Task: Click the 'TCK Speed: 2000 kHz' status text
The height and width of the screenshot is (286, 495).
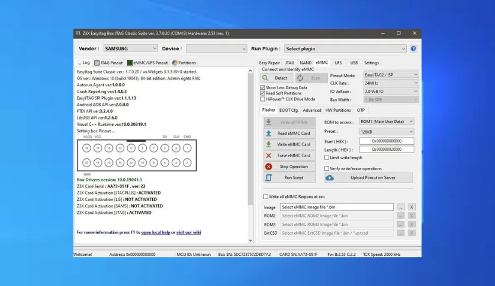Action: pyautogui.click(x=381, y=255)
